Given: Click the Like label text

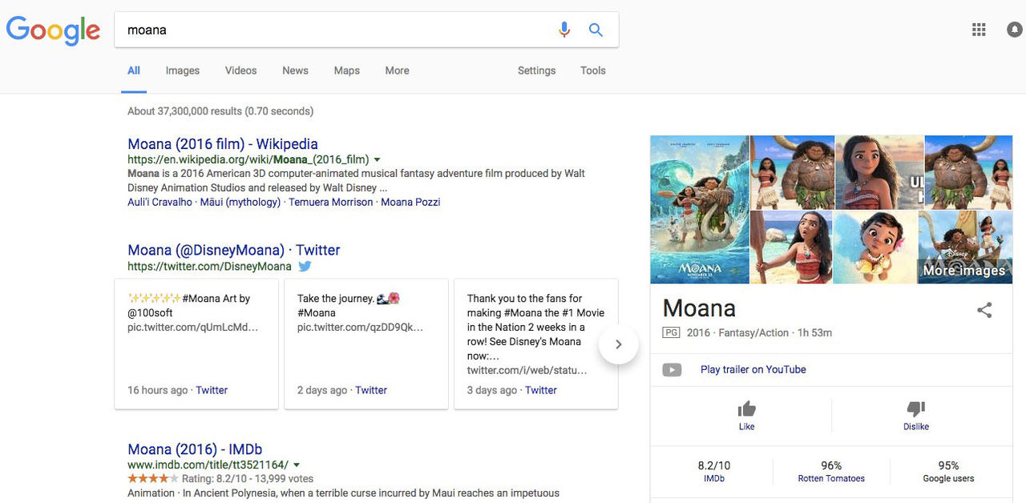Looking at the screenshot, I should (747, 427).
